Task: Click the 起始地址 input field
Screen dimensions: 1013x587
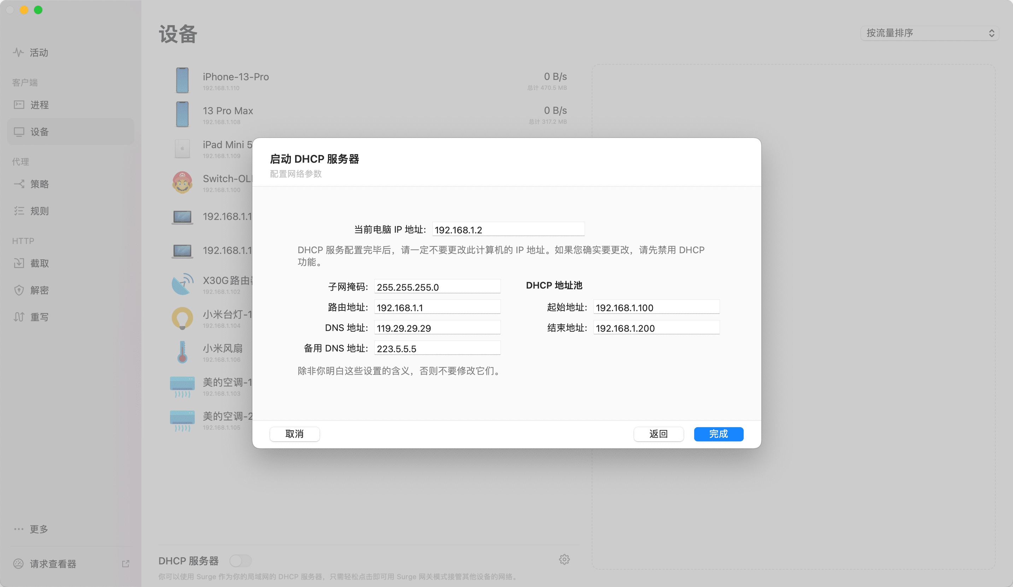Action: (656, 308)
